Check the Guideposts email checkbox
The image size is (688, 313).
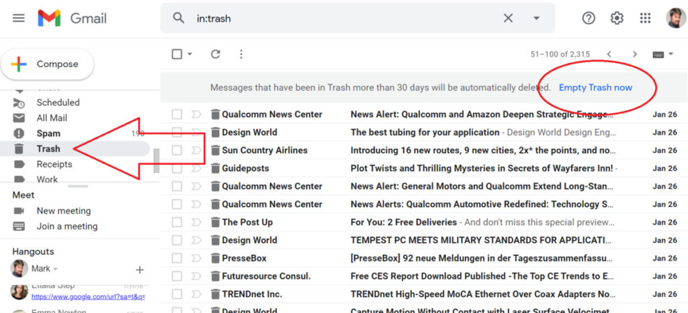[x=177, y=168]
